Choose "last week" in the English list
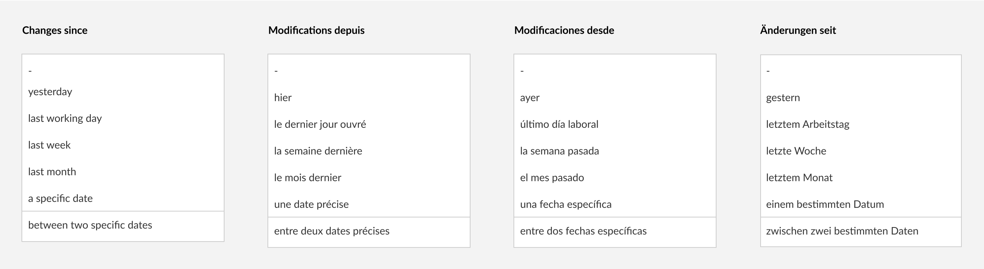The image size is (984, 269). pyautogui.click(x=48, y=145)
